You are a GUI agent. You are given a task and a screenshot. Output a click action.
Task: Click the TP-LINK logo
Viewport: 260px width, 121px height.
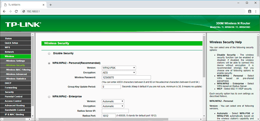pyautogui.click(x=23, y=25)
